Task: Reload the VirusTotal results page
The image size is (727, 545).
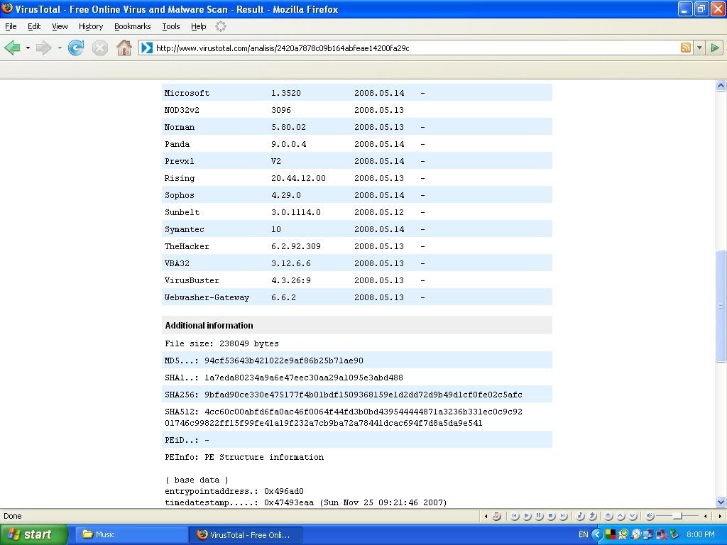Action: [x=76, y=48]
